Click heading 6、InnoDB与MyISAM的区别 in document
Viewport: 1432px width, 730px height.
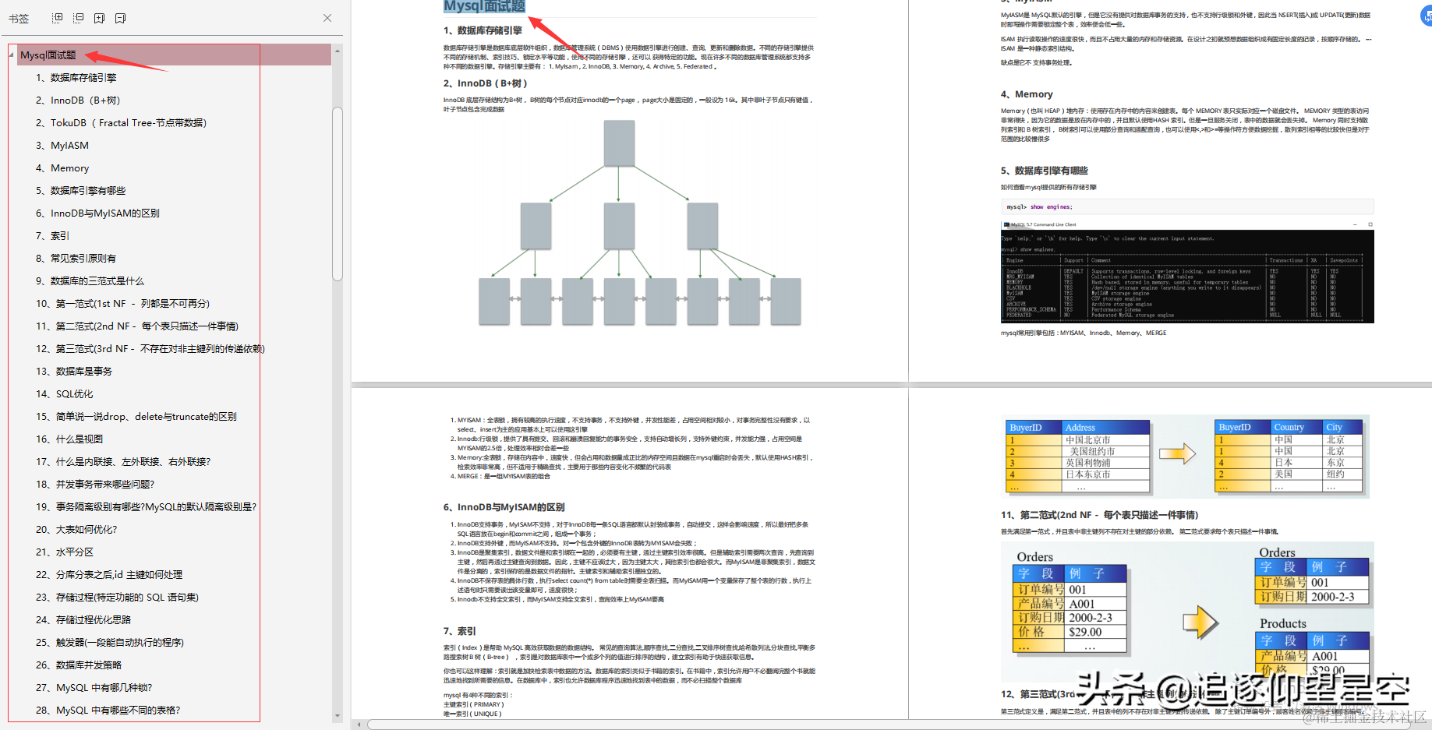(x=504, y=507)
